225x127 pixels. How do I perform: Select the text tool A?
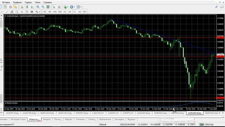click(22, 12)
